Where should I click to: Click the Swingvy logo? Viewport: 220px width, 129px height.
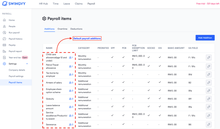(14, 4)
